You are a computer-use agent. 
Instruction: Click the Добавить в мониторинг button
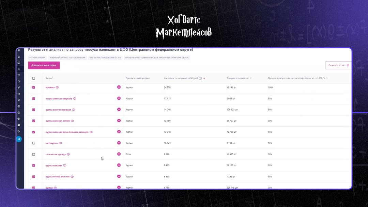44,65
